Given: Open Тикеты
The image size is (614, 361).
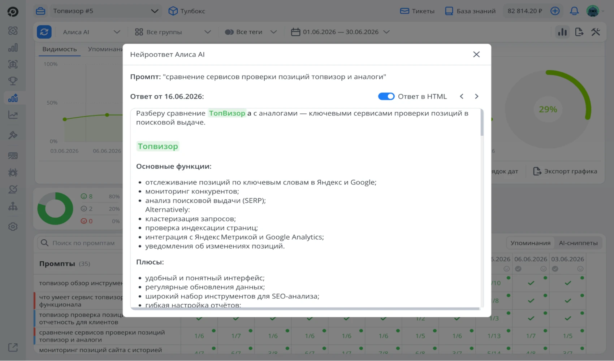Looking at the screenshot, I should click(417, 11).
